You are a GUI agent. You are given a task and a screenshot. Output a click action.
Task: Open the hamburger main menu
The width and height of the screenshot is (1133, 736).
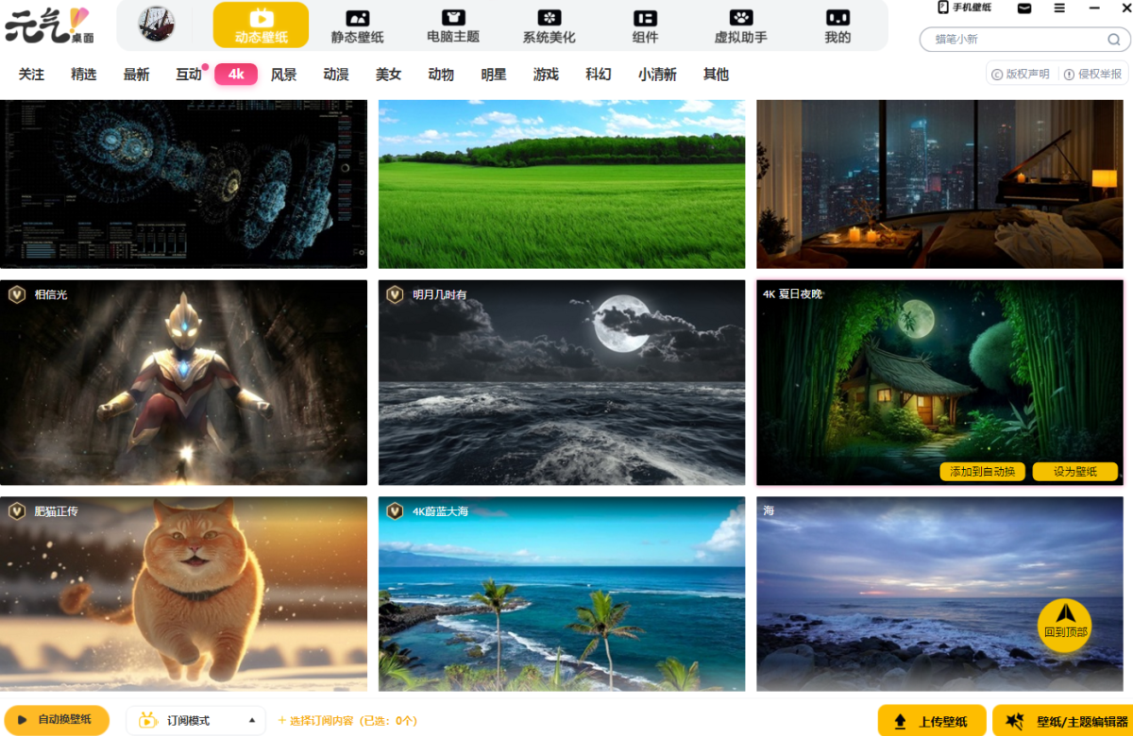1059,8
